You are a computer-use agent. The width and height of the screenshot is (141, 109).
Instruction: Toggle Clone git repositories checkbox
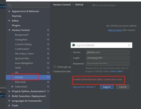coord(55,67)
